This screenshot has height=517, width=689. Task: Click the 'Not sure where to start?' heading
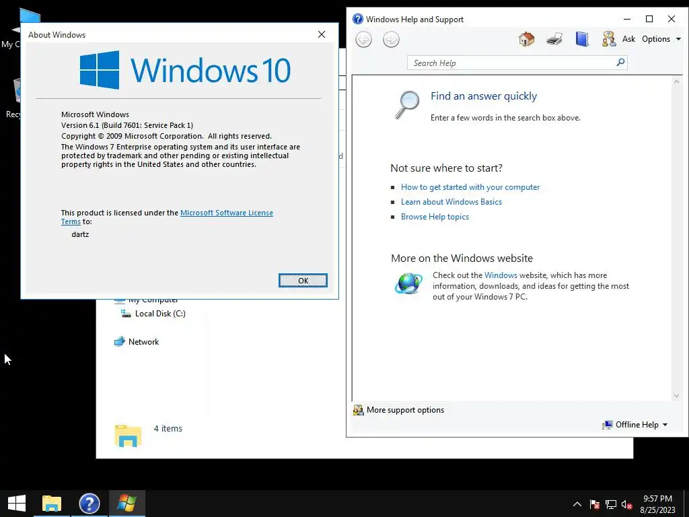[x=447, y=168]
